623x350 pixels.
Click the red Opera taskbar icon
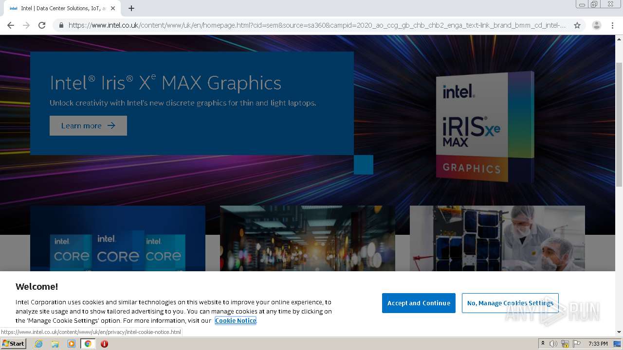[x=104, y=344]
